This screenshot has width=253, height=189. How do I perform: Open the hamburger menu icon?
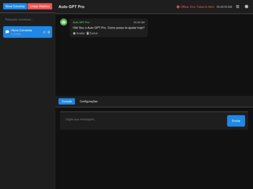238,7
